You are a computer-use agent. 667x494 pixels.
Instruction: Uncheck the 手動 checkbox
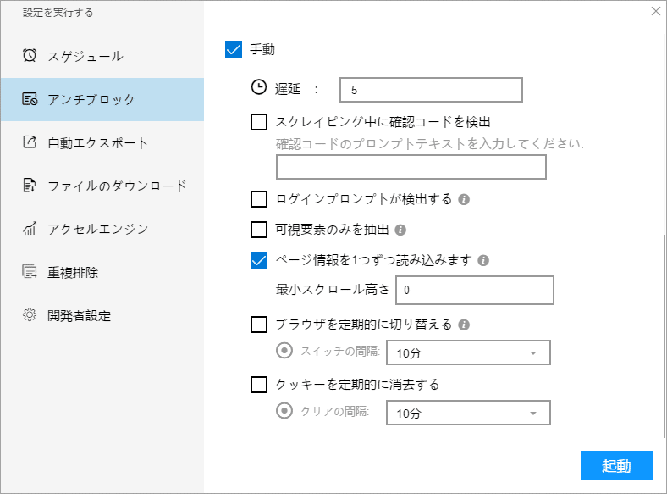pyautogui.click(x=234, y=49)
